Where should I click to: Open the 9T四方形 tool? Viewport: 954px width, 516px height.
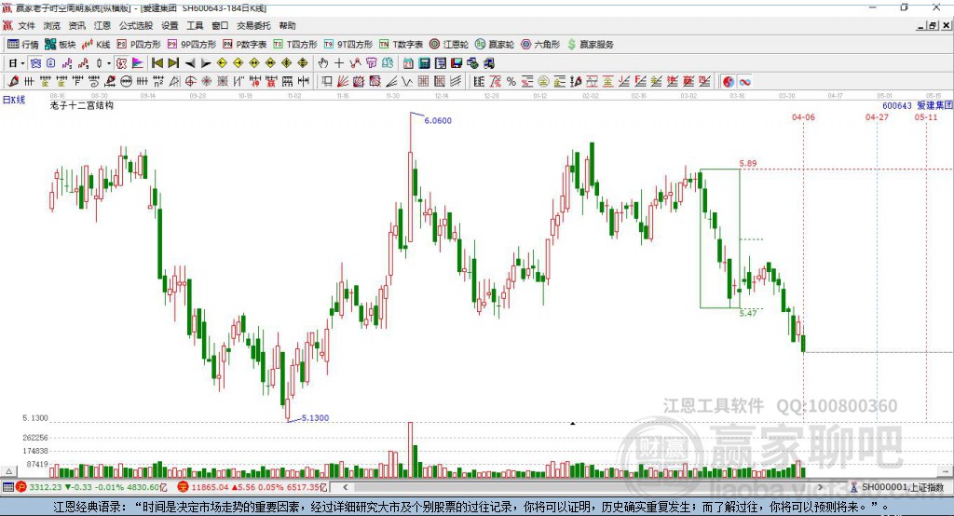(348, 45)
